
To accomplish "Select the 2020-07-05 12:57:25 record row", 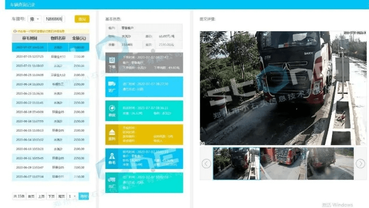I will 50,56.
